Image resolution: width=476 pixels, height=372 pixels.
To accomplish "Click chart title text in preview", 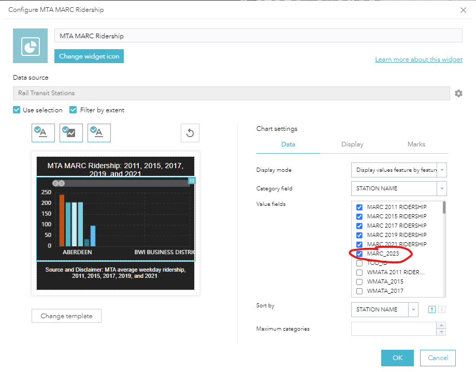I will (116, 170).
